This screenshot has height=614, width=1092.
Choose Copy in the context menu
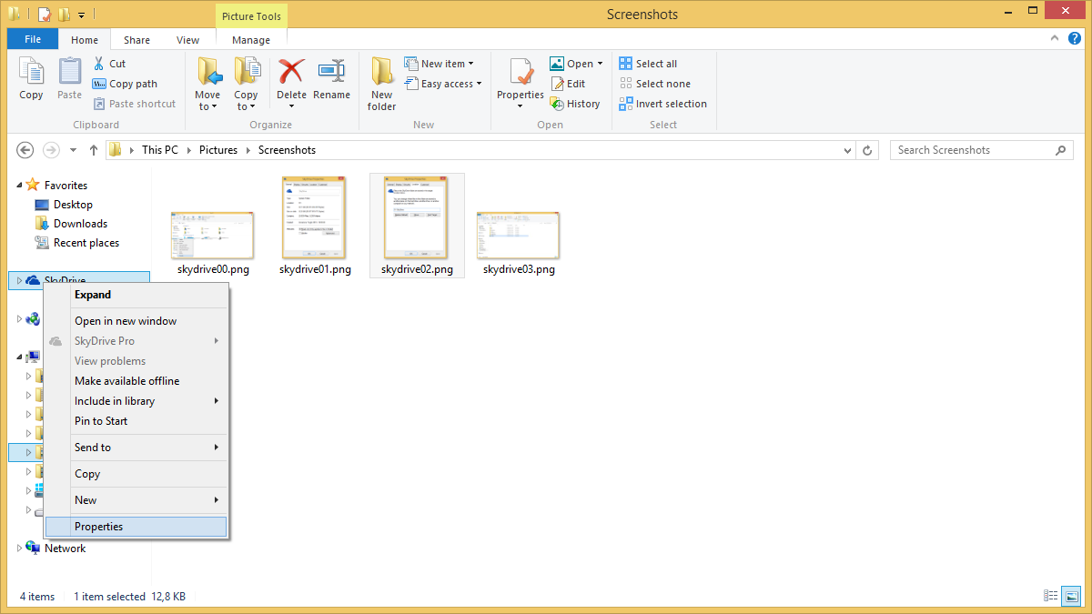136,474
